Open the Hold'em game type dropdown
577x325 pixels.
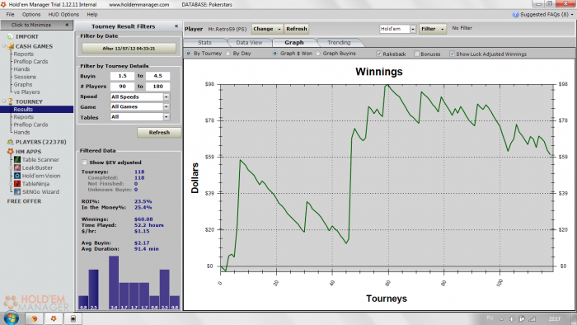[413, 29]
